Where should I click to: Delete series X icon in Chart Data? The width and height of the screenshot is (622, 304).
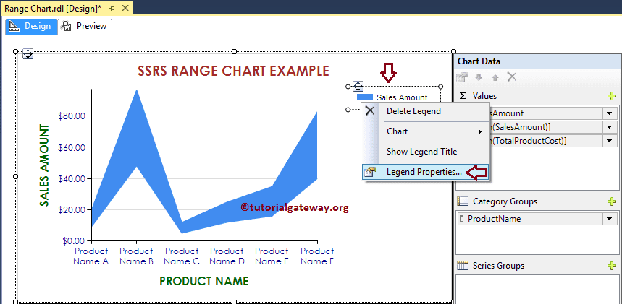[512, 77]
